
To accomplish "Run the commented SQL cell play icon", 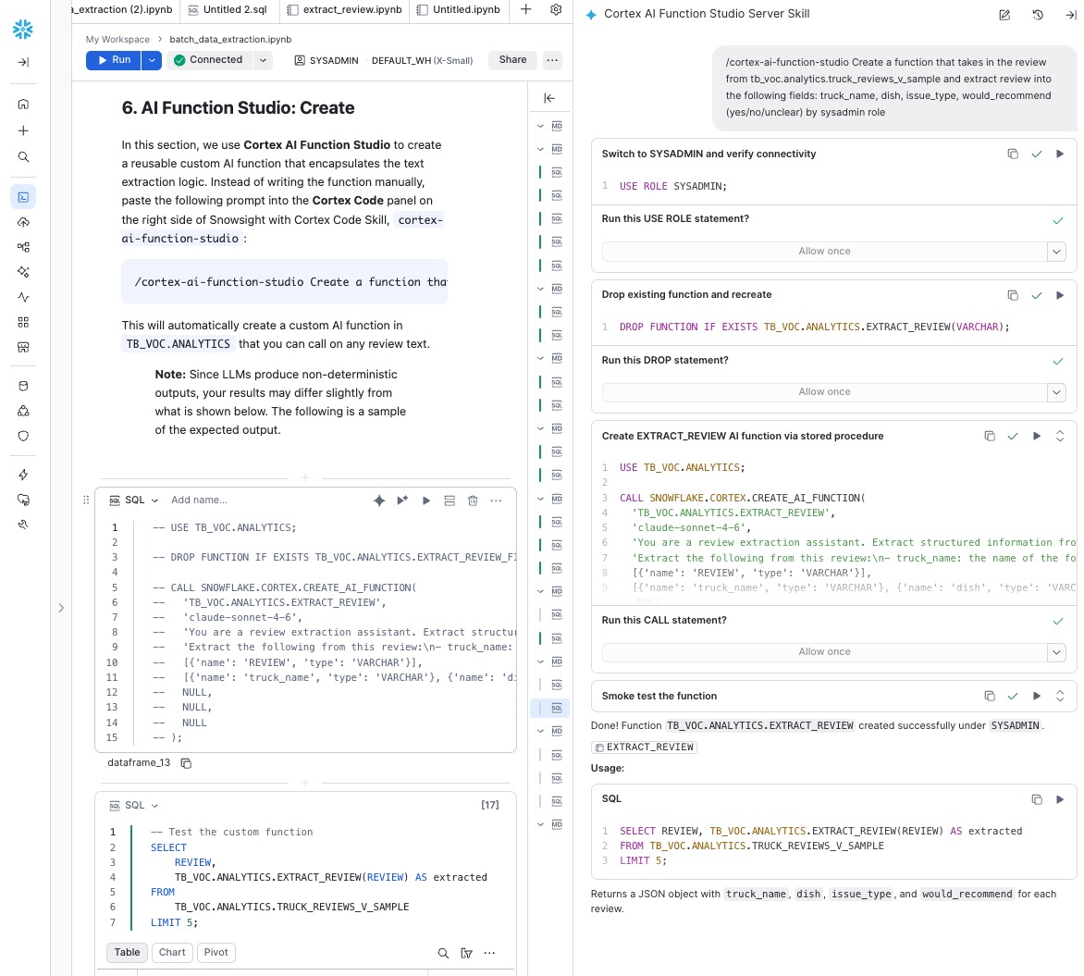I will tap(425, 500).
